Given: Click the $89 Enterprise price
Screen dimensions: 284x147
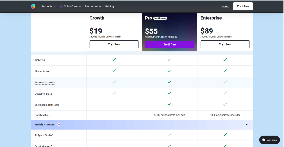Looking at the screenshot, I should (207, 31).
